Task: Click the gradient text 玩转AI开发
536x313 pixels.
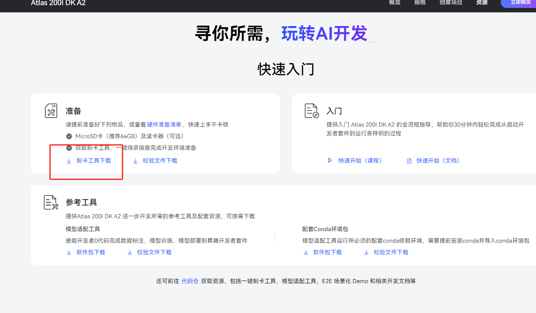Action: [325, 34]
